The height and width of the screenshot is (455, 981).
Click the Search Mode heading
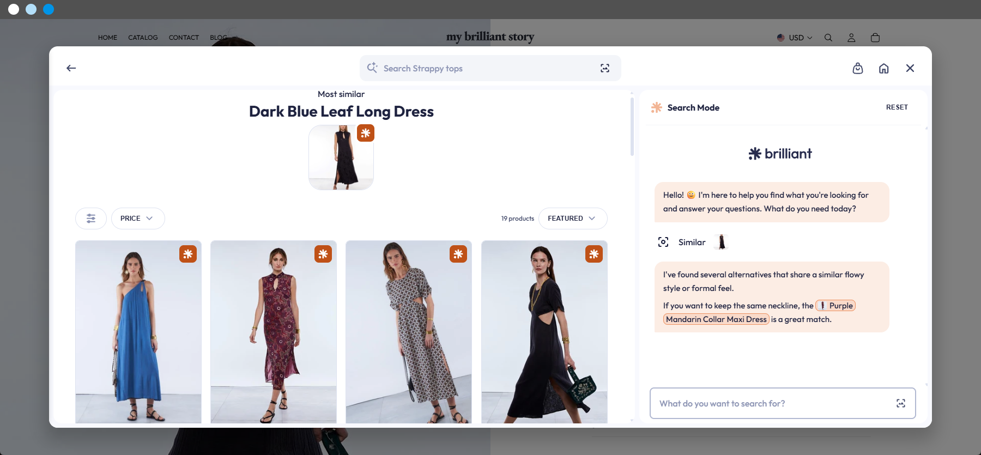click(693, 108)
